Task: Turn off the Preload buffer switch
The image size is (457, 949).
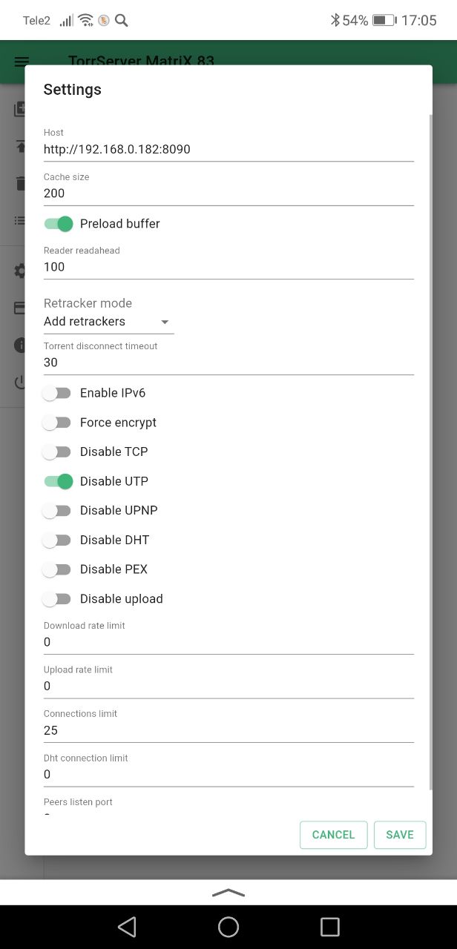Action: click(58, 223)
